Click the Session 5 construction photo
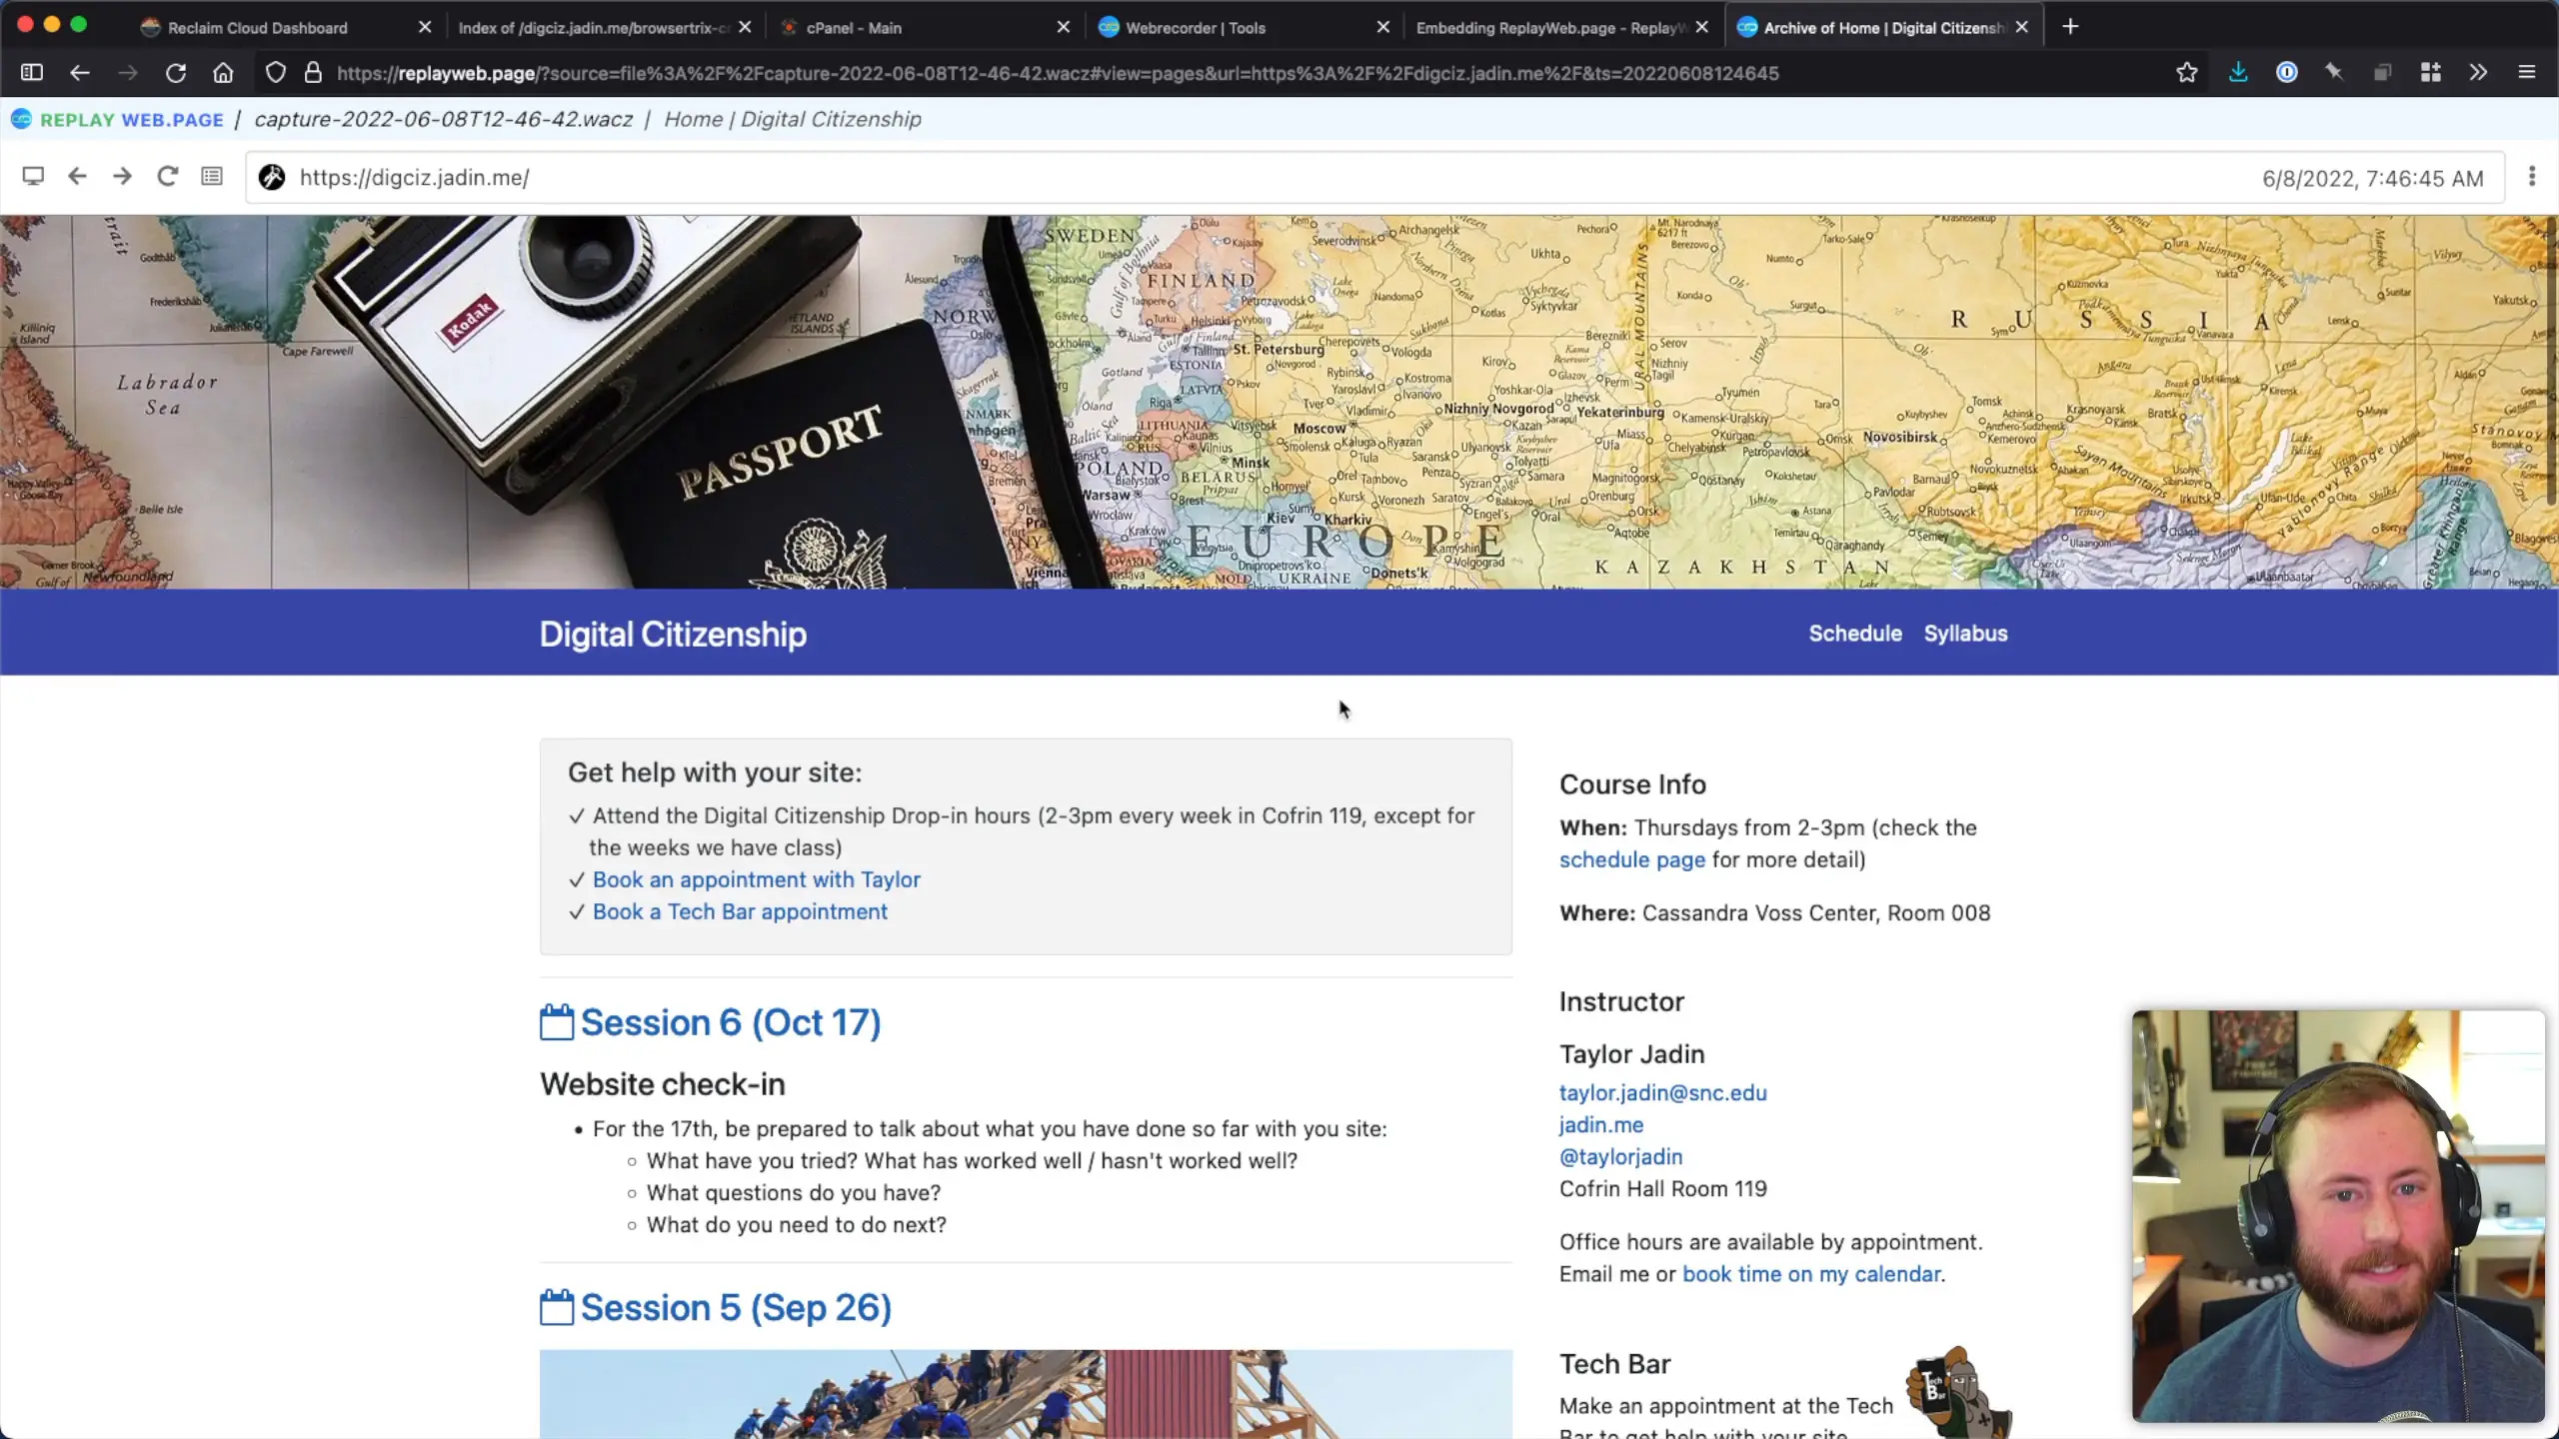 point(1026,1394)
